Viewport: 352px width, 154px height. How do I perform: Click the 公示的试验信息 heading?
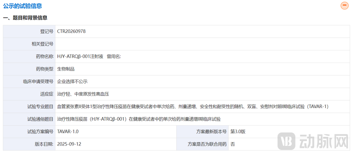(x=22, y=6)
